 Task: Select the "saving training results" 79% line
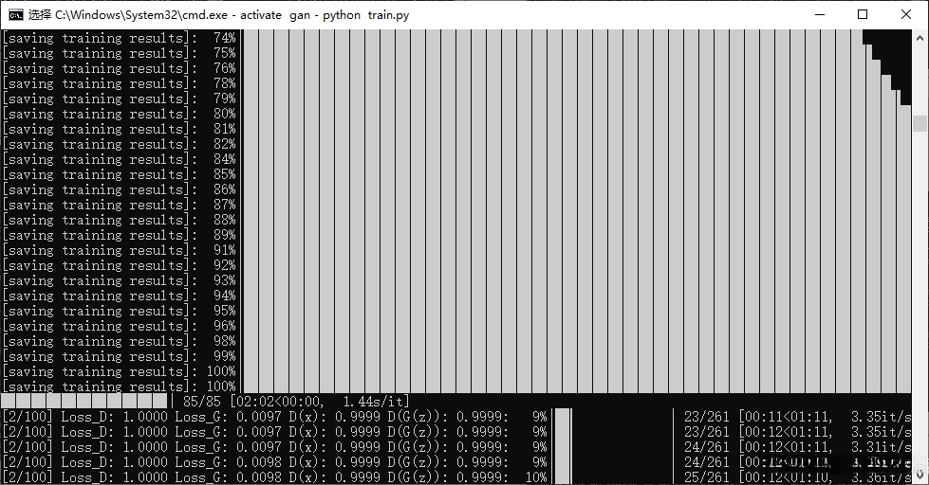119,99
